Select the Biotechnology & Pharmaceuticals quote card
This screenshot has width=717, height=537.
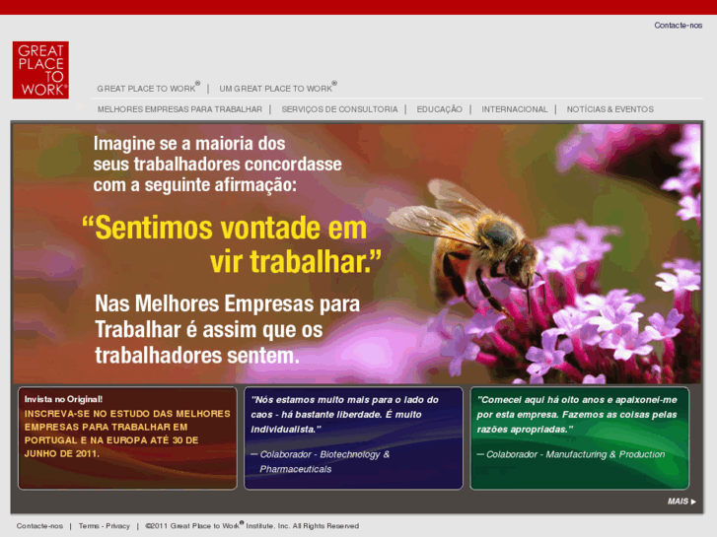353,438
